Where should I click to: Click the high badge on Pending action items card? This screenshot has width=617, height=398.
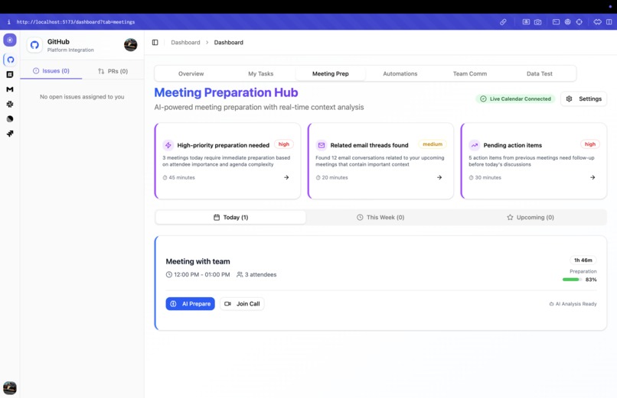590,144
